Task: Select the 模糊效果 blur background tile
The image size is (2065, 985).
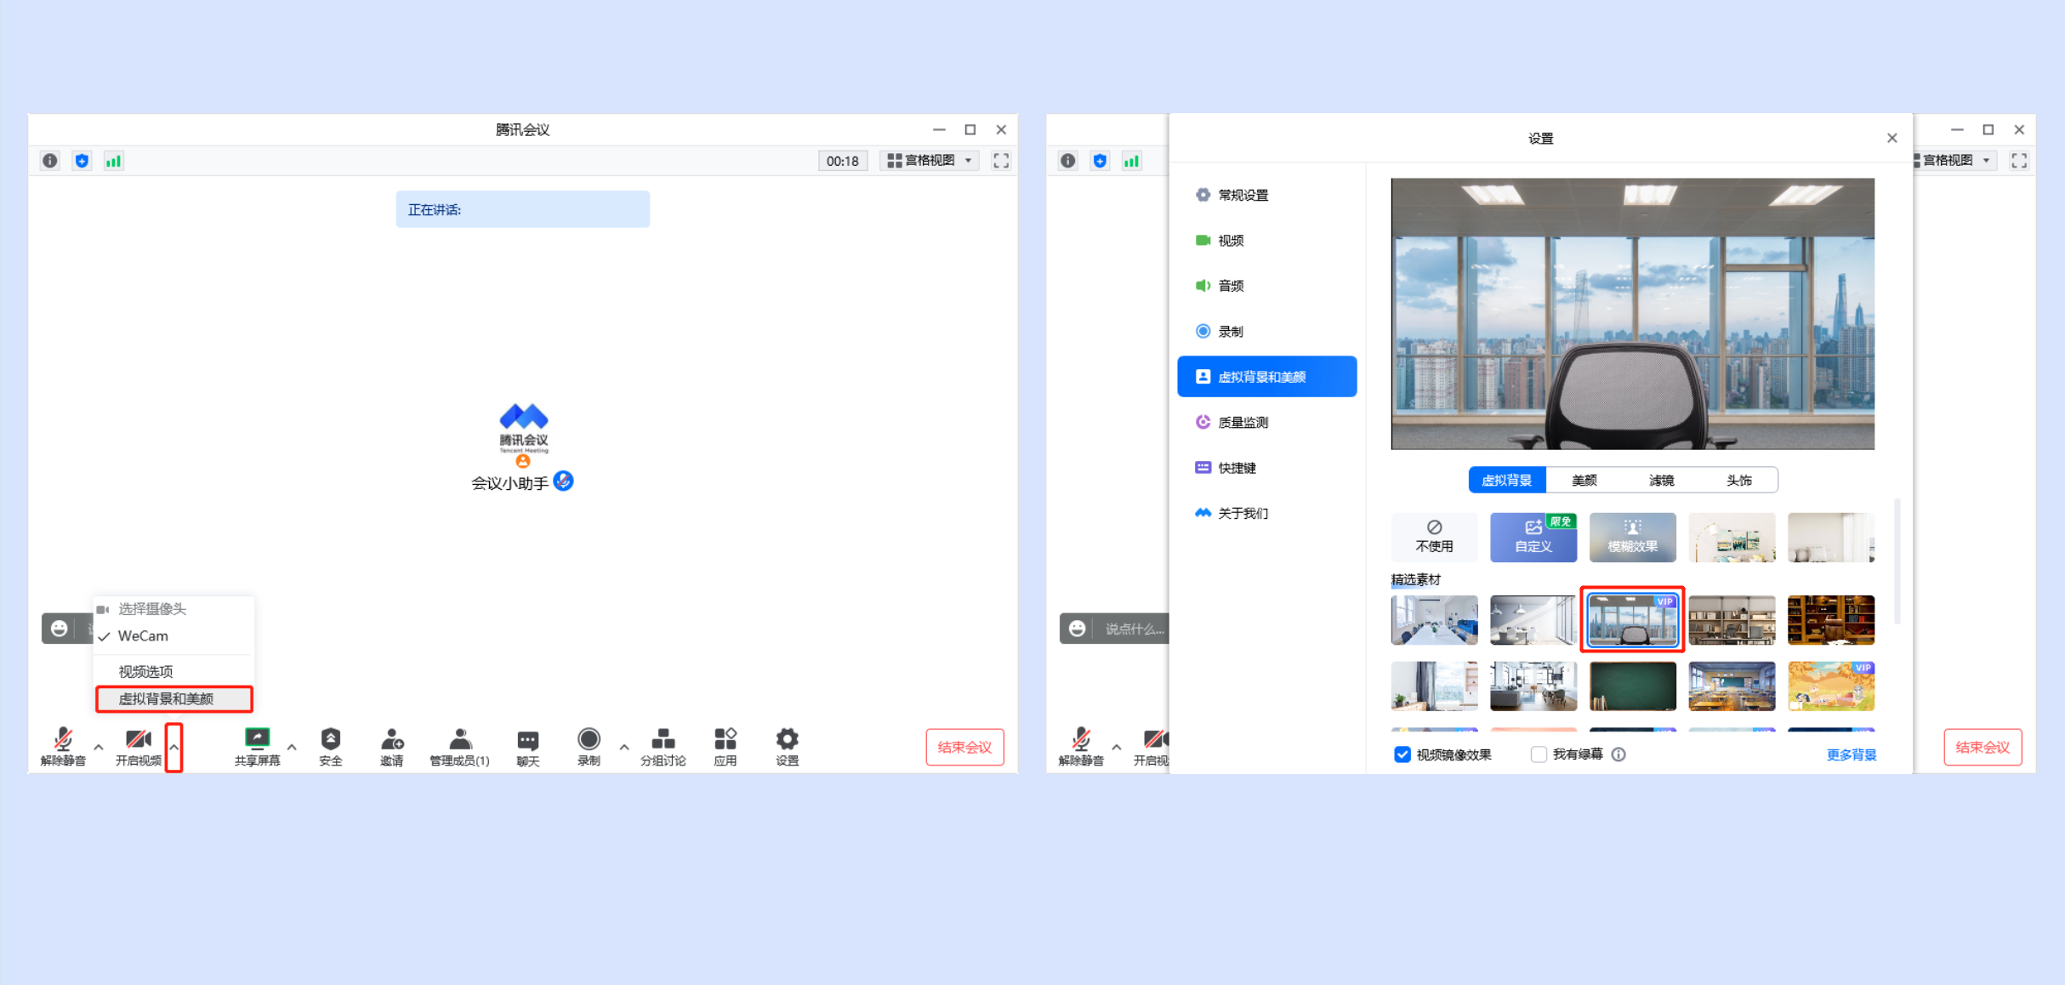Action: tap(1632, 538)
